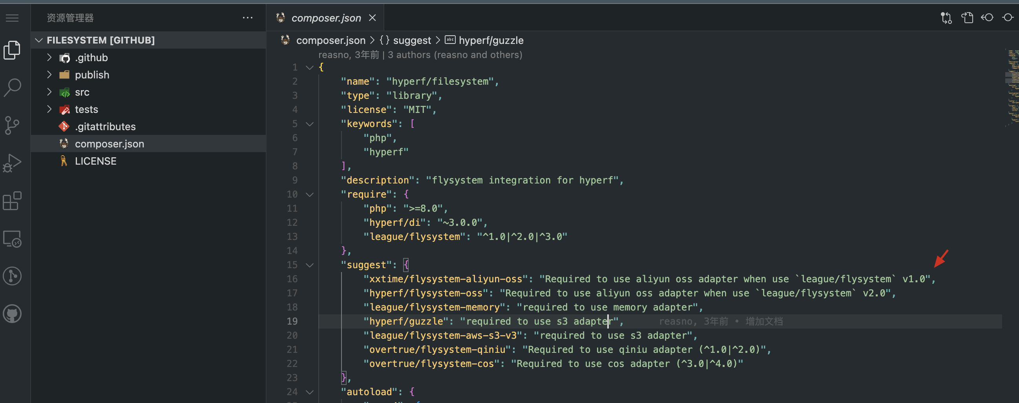
Task: Open the Remote Explorer view
Action: point(12,239)
